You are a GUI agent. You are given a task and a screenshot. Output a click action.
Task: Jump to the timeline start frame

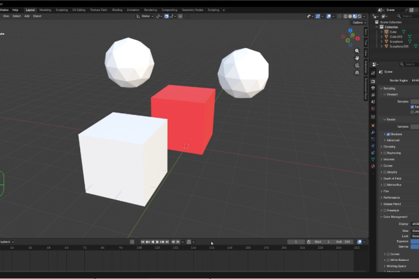coord(143,242)
